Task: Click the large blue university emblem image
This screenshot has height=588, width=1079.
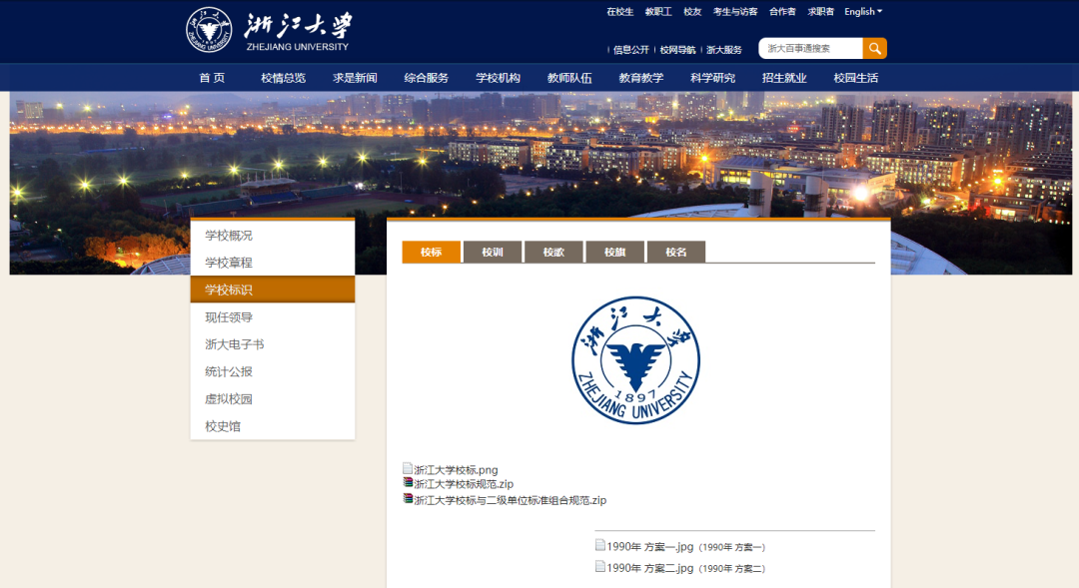Action: [x=635, y=360]
